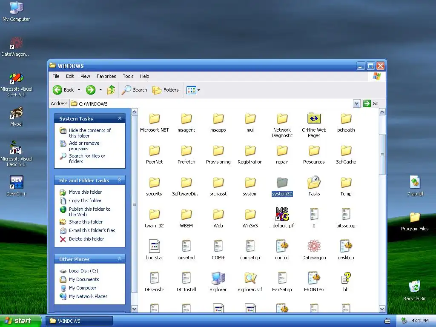This screenshot has width=436, height=327.
Task: Open the Tools menu
Action: tap(128, 76)
